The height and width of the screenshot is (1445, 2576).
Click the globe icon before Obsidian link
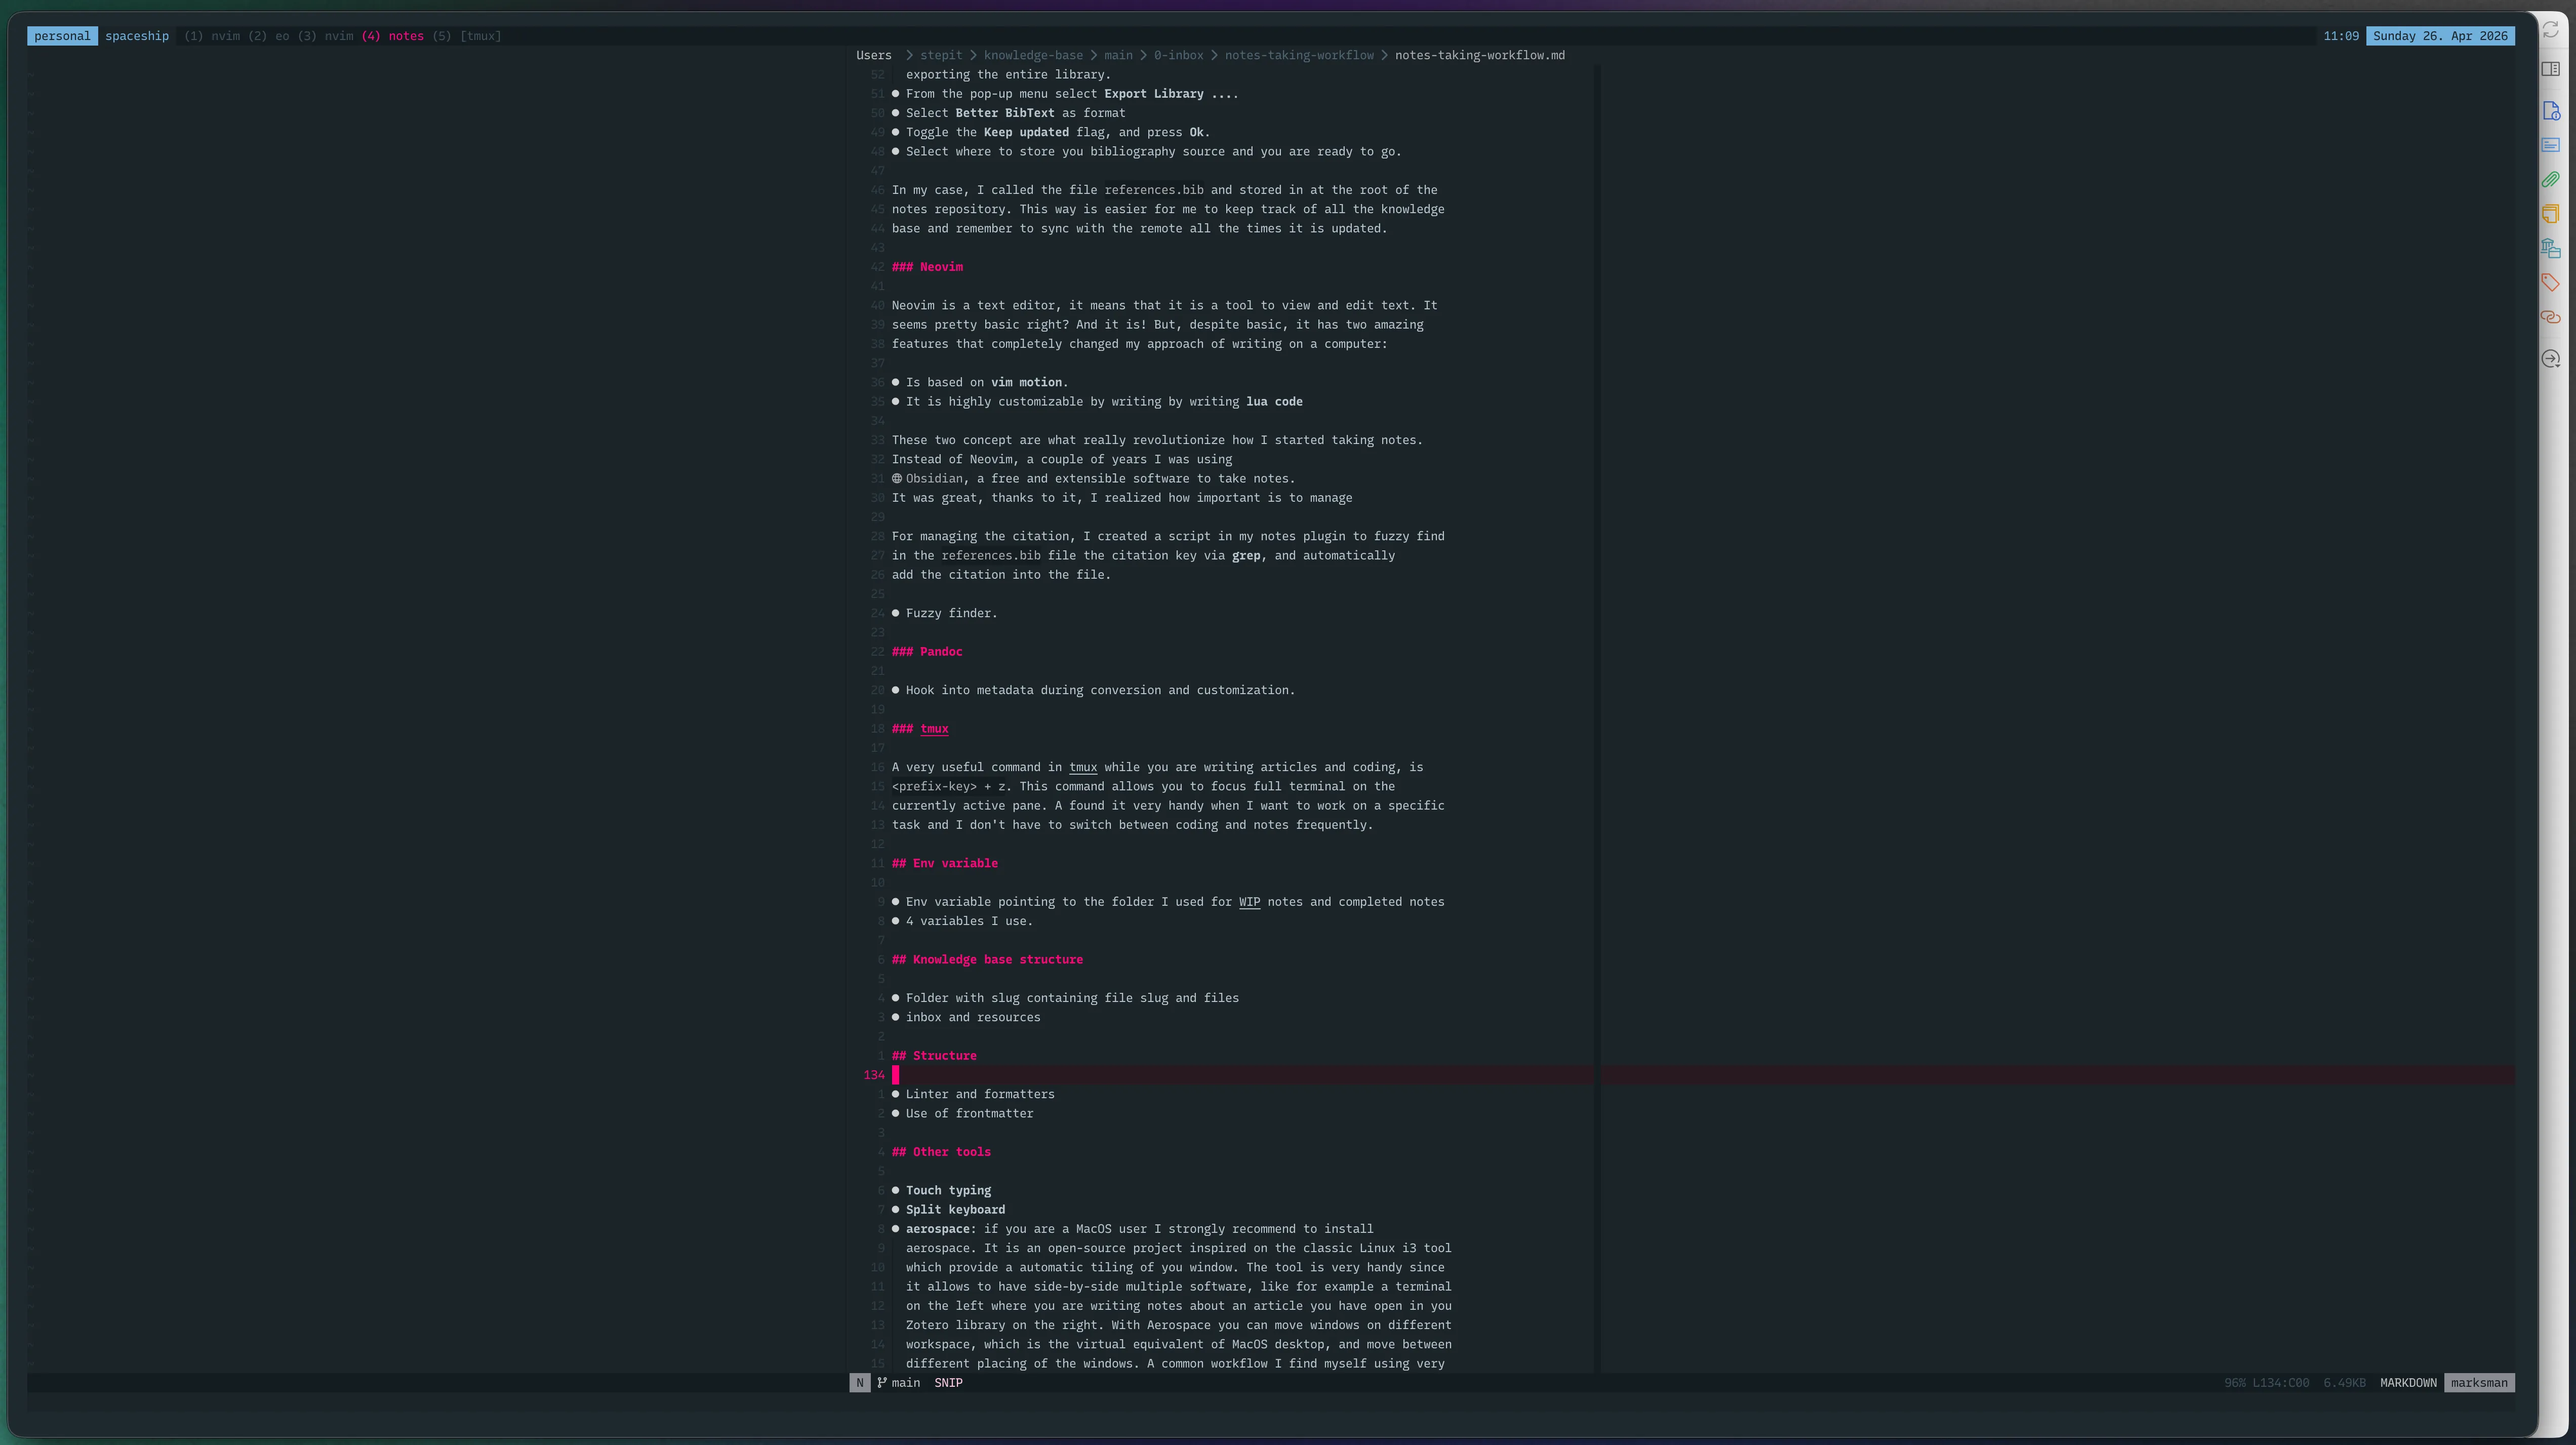coord(897,478)
